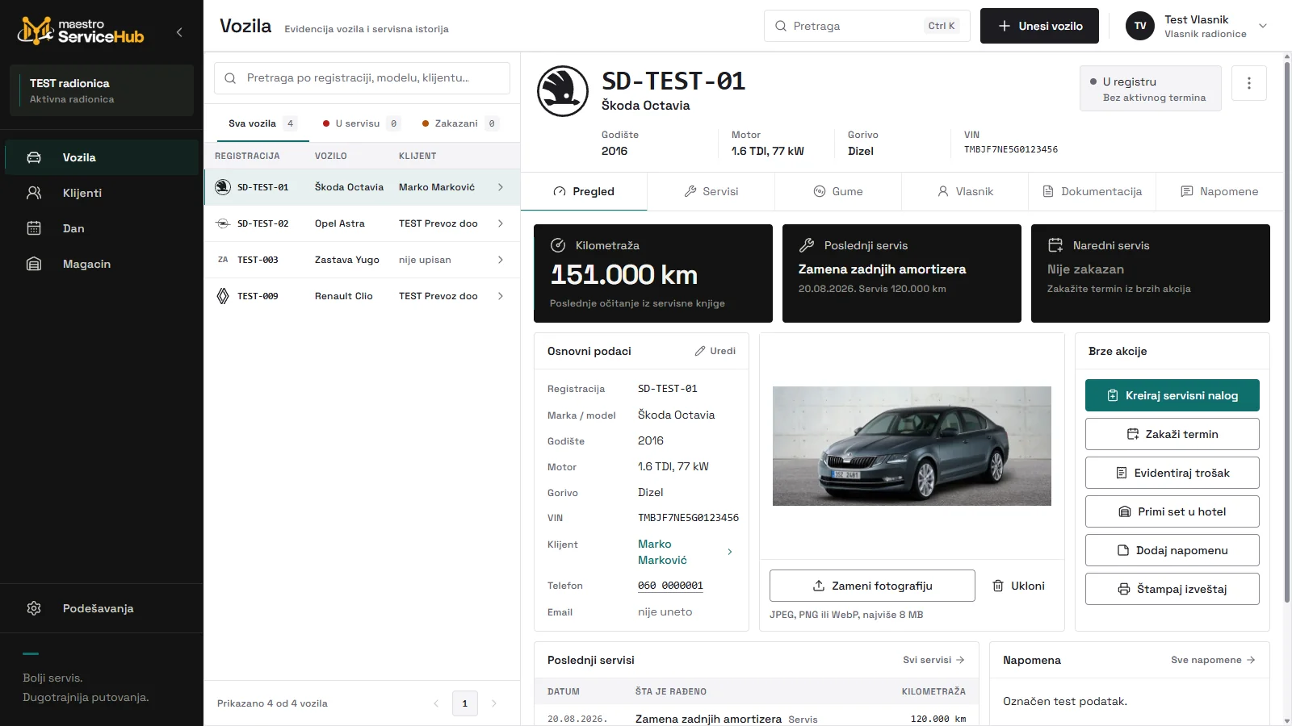1292x726 pixels.
Task: Open client Marko Marković link
Action: (x=662, y=552)
